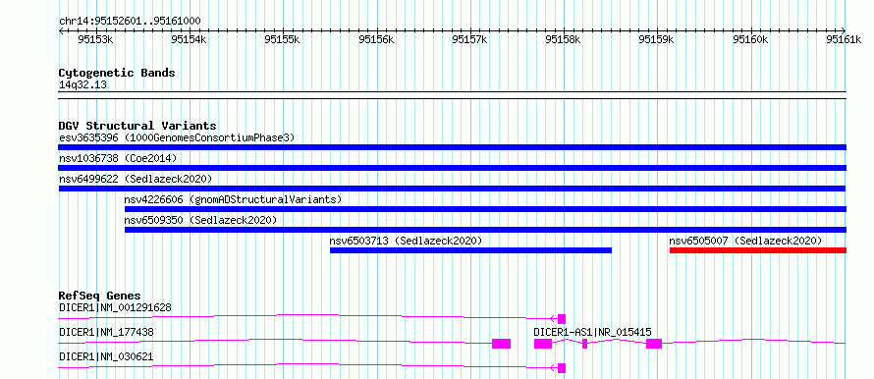Click the chr14:95152601..95161000 coordinate label
This screenshot has width=874, height=379.
[x=130, y=22]
